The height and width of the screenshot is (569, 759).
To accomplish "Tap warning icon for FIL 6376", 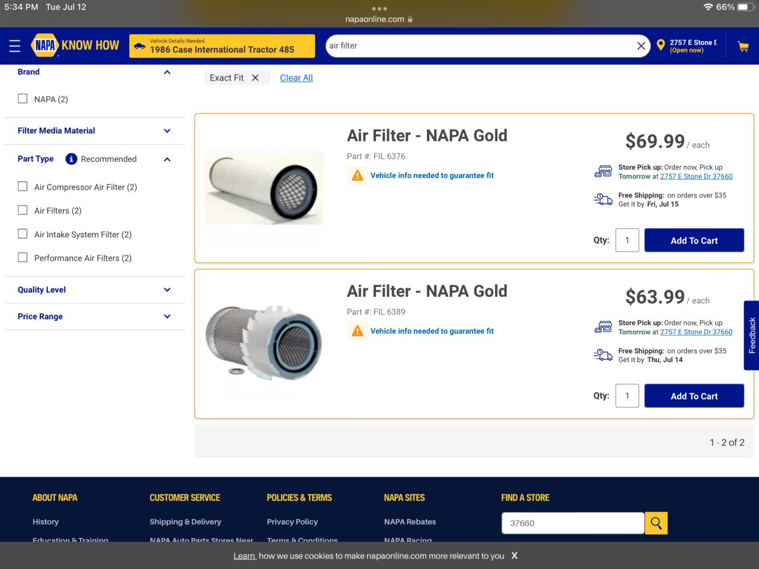I will tap(358, 175).
